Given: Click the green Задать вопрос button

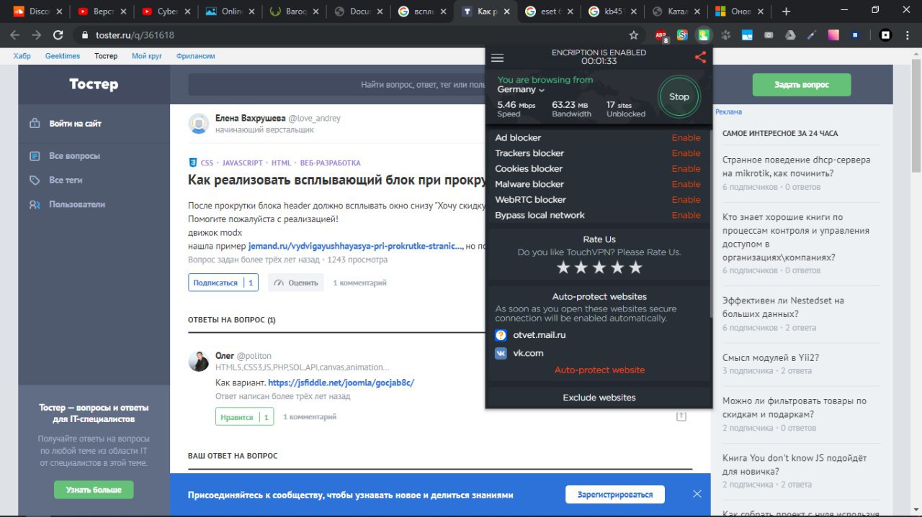Looking at the screenshot, I should pos(802,85).
